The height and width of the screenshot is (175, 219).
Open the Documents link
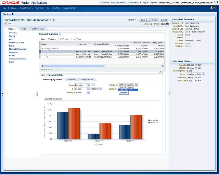(14, 52)
